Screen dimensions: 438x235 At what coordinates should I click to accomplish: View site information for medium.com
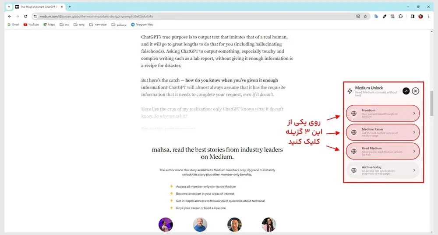click(35, 17)
